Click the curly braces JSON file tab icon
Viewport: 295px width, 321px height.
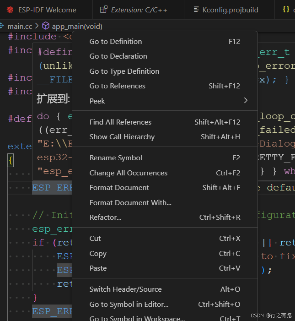tap(286, 10)
